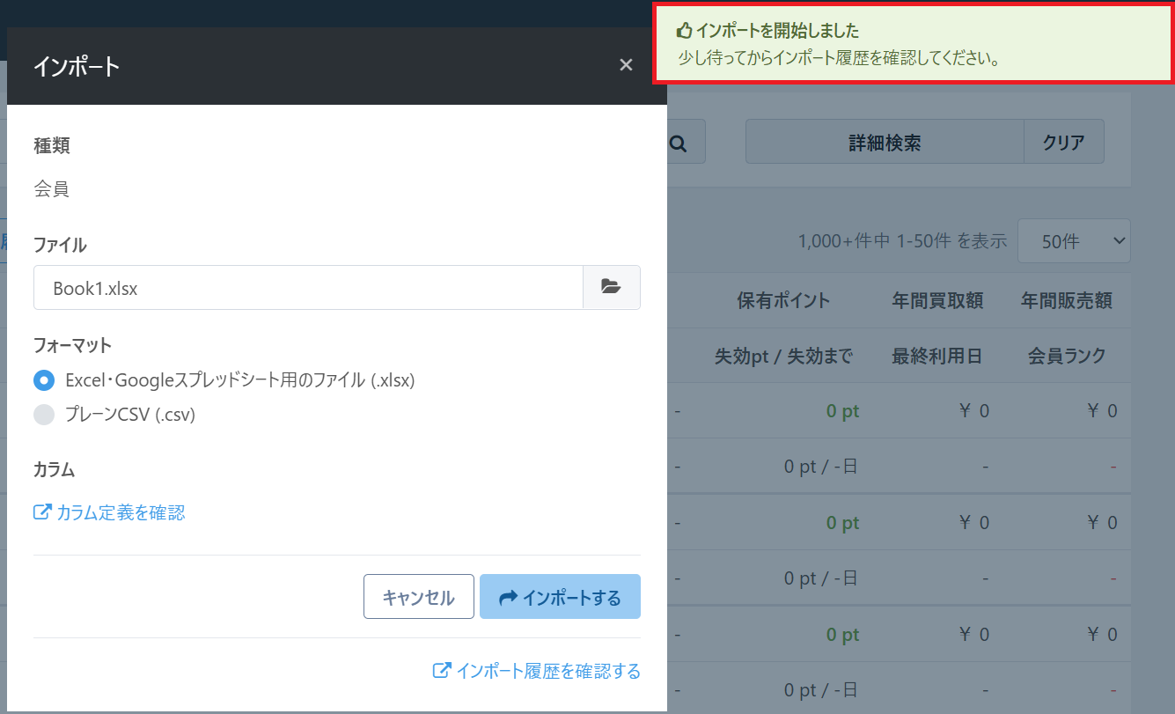Close the インポート dialog with the X
Screen dimensions: 1175x714
[626, 65]
